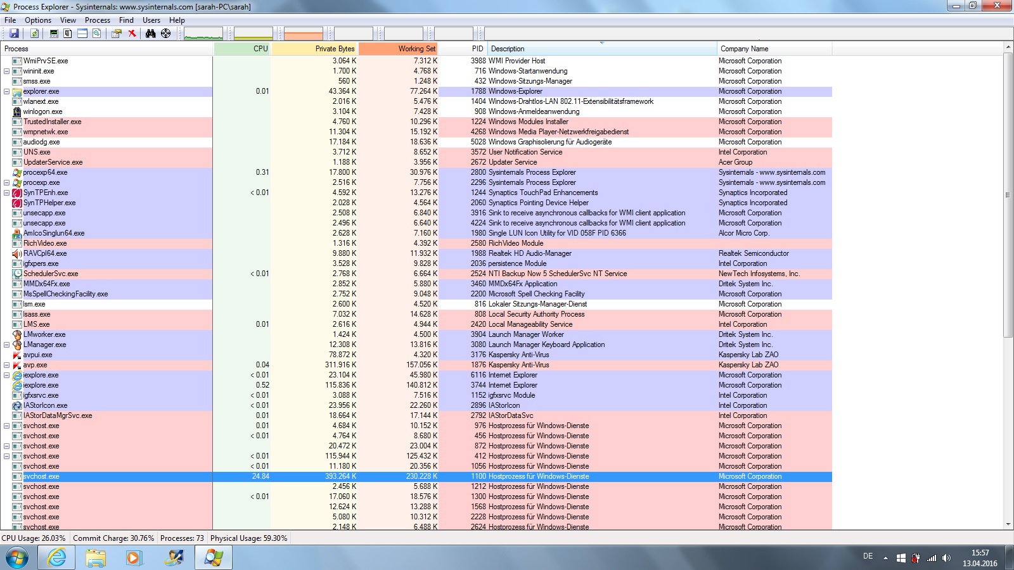Image resolution: width=1014 pixels, height=570 pixels.
Task: Sort by the Description column header
Action: click(602, 49)
